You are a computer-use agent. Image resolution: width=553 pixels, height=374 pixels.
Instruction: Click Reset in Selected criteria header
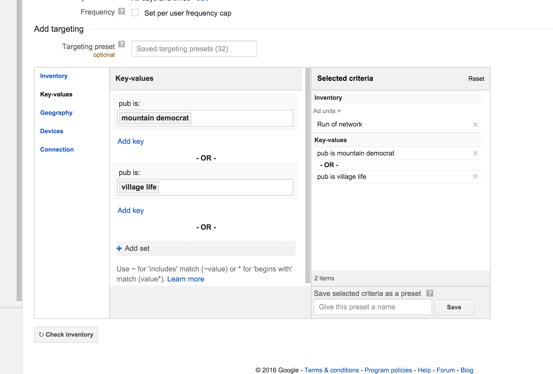(476, 79)
